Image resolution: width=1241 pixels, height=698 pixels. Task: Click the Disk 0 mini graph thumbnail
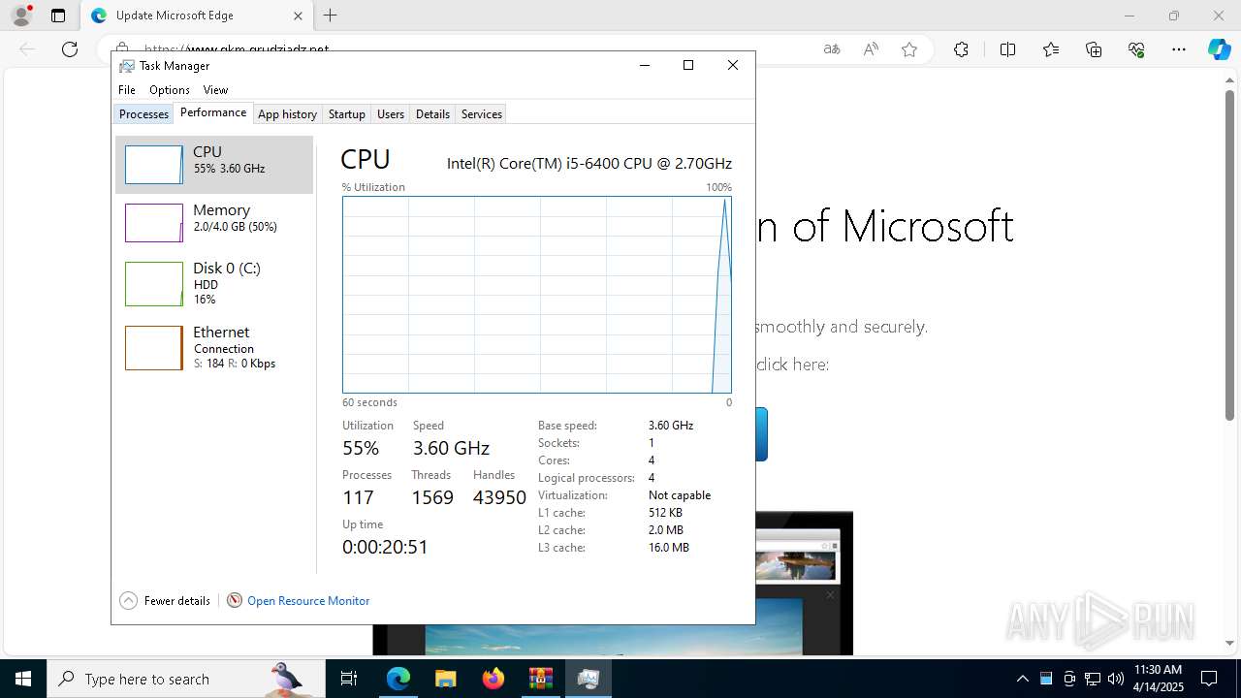tap(154, 284)
